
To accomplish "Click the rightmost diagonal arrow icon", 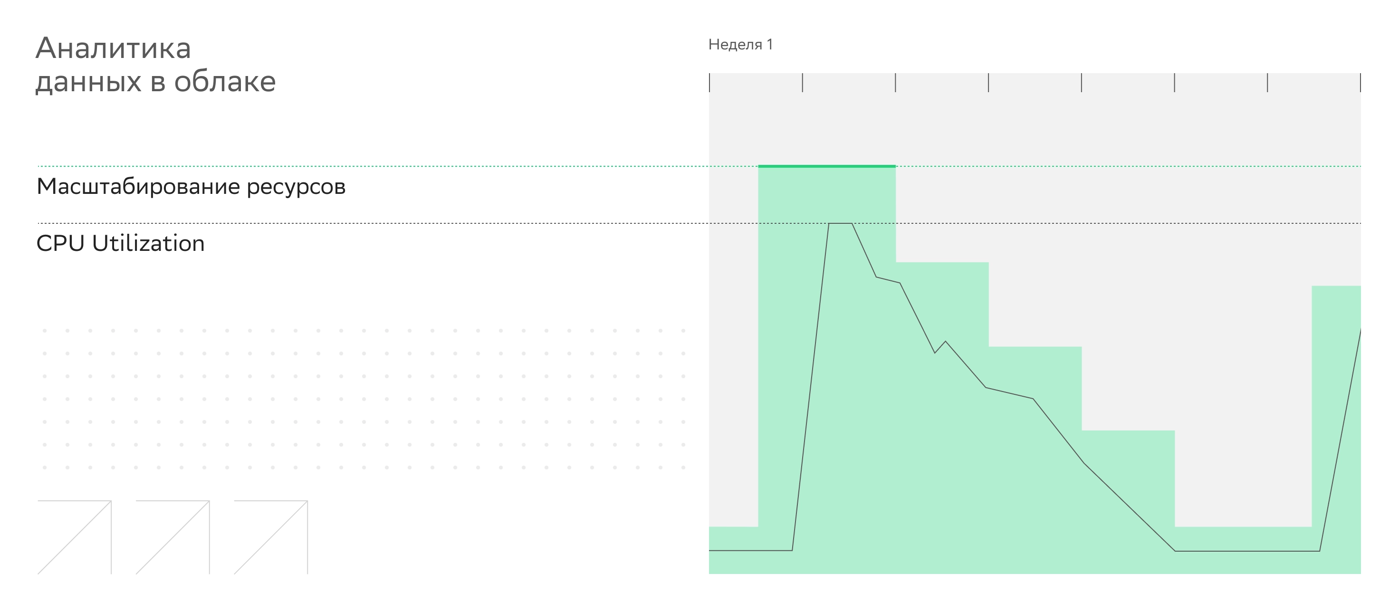I will 271,536.
